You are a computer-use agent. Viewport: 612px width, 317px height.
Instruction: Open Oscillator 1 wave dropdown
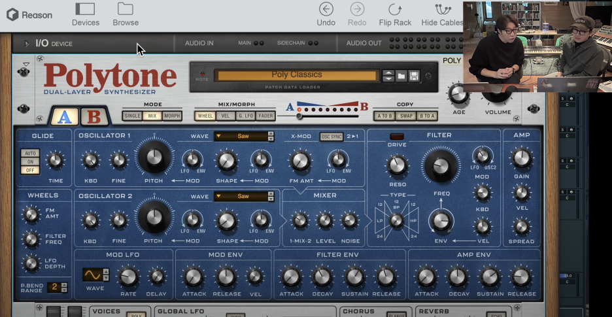click(x=241, y=136)
